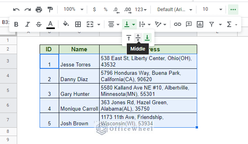Image resolution: width=248 pixels, height=144 pixels.
Task: Open the text color picker (underlined A)
Action: click(x=50, y=25)
